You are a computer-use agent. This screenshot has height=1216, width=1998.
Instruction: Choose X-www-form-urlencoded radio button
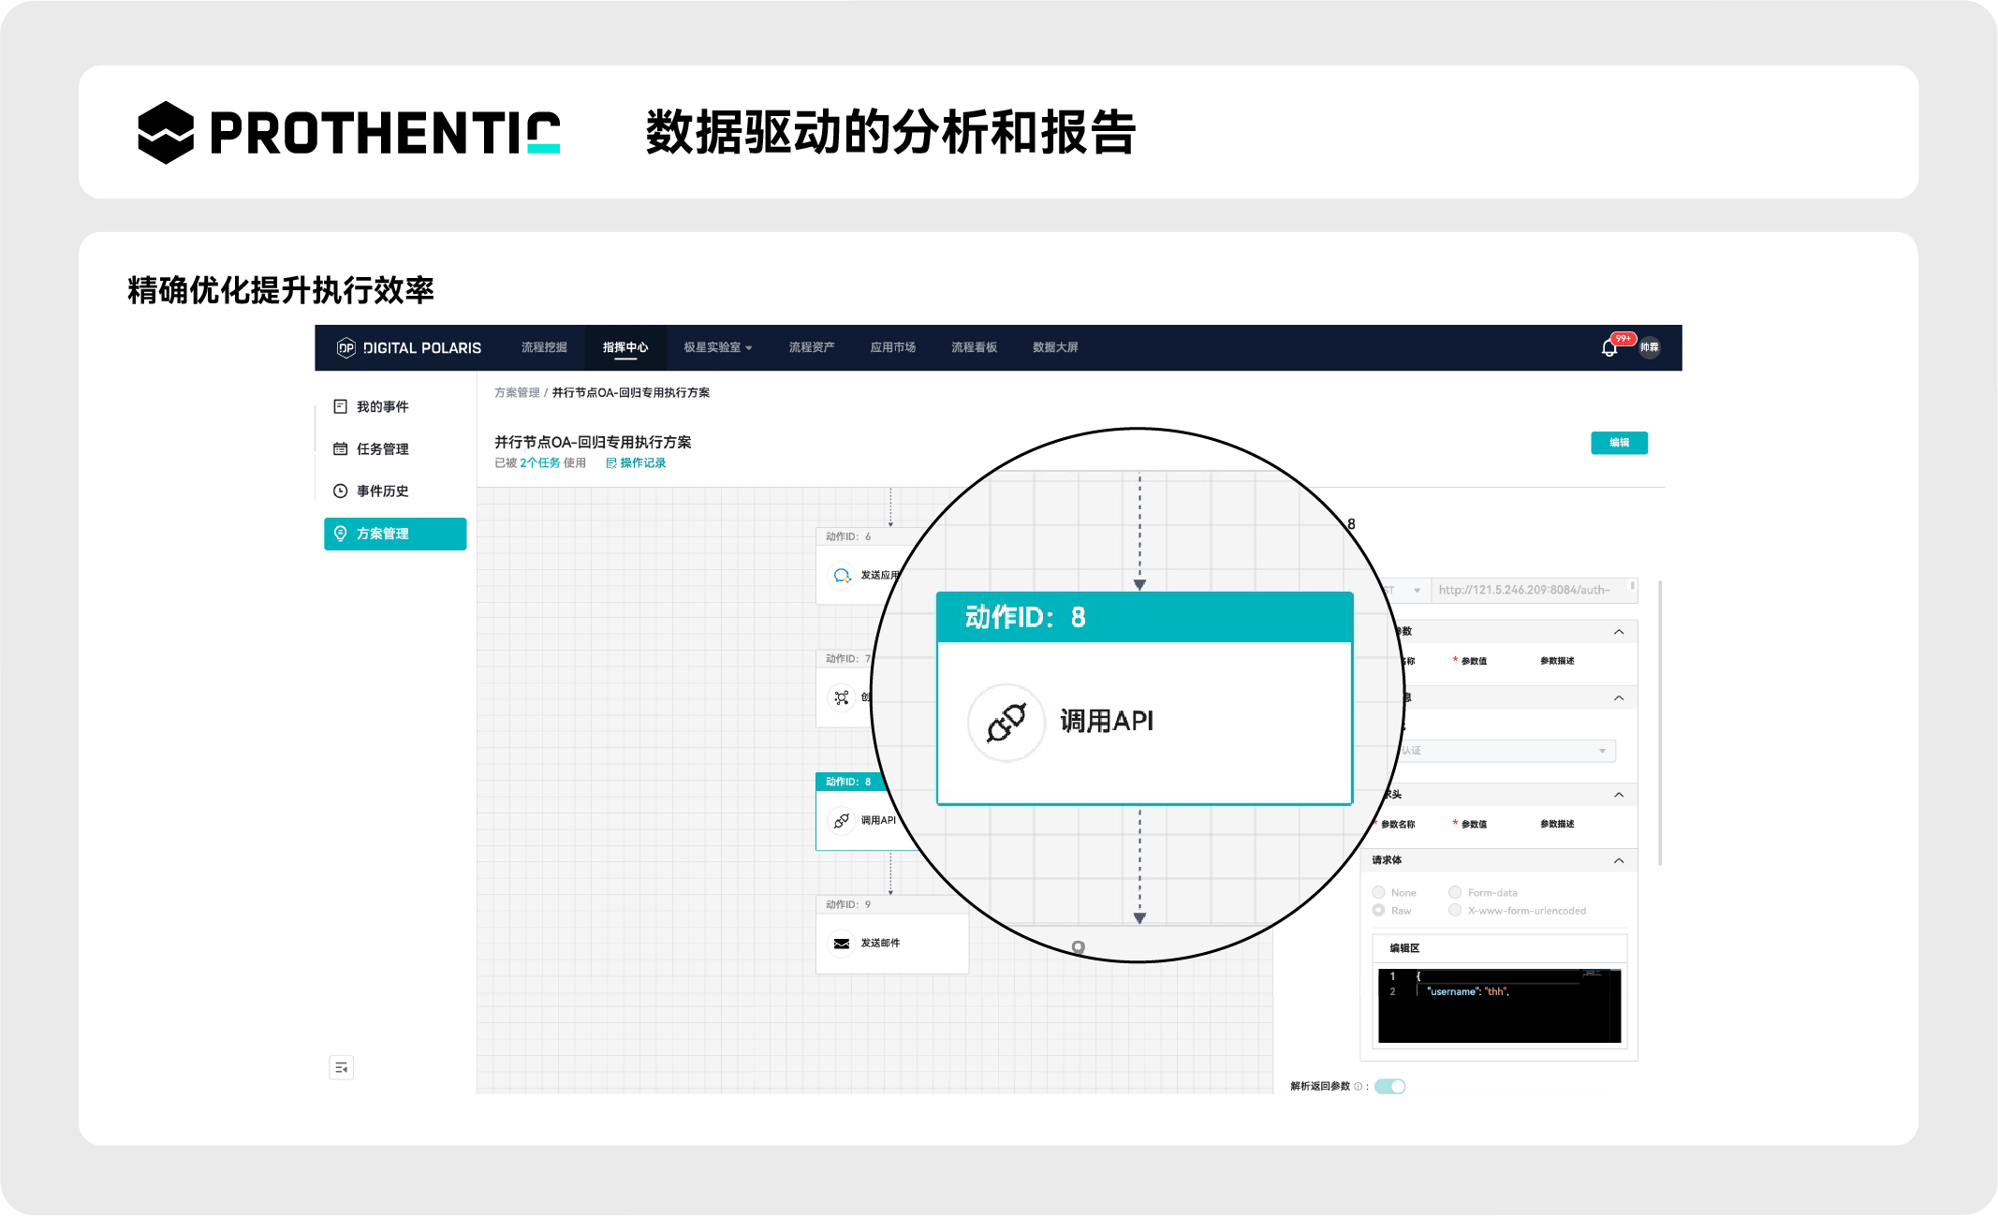(x=1455, y=910)
